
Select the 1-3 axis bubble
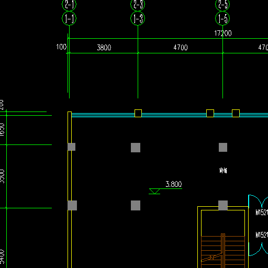coord(138,18)
